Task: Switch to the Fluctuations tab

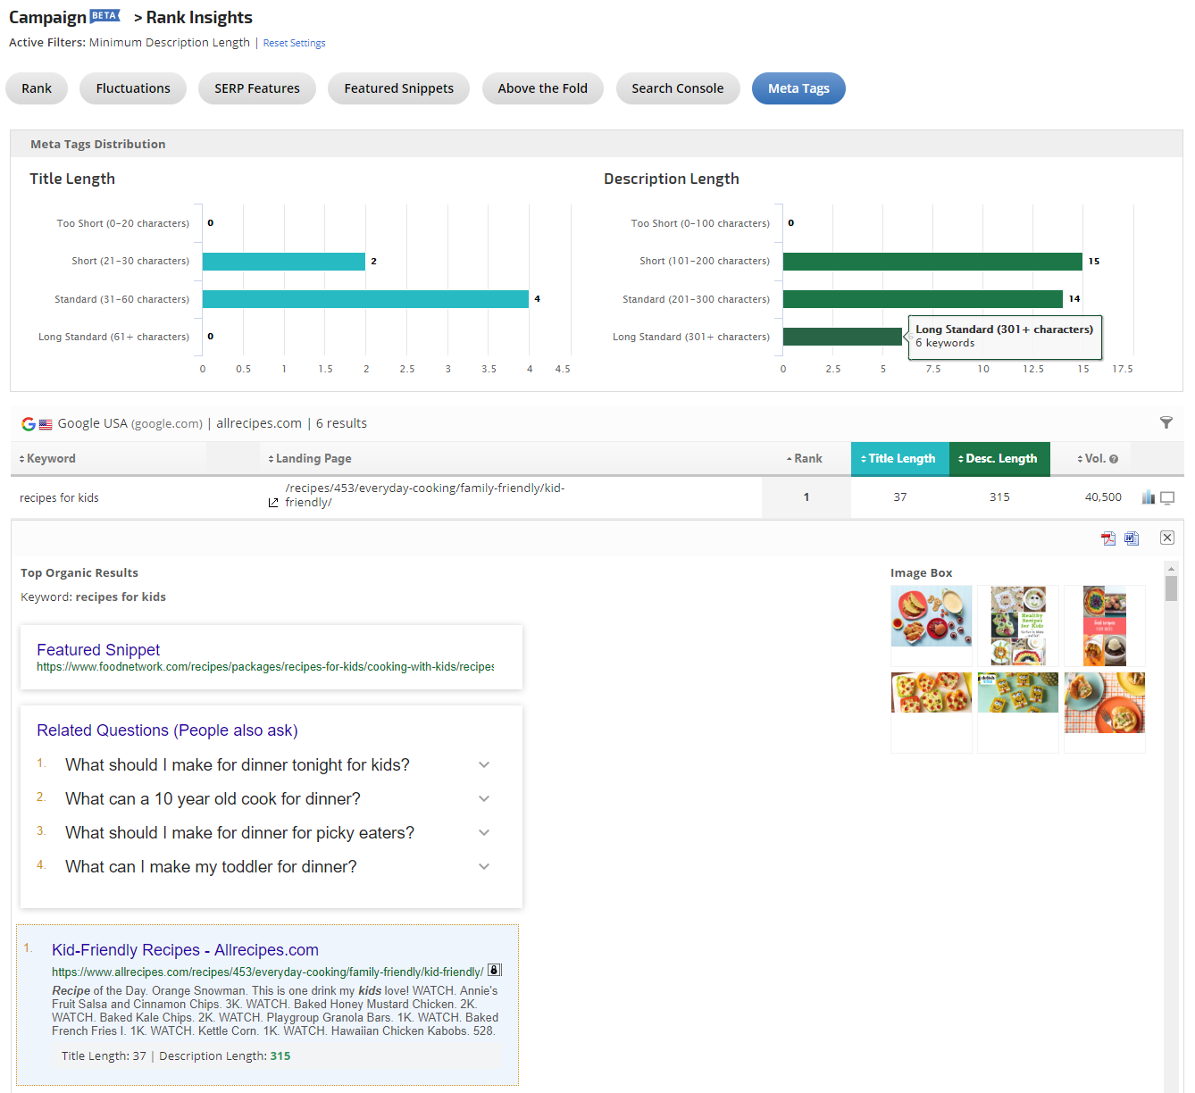Action: pos(133,88)
